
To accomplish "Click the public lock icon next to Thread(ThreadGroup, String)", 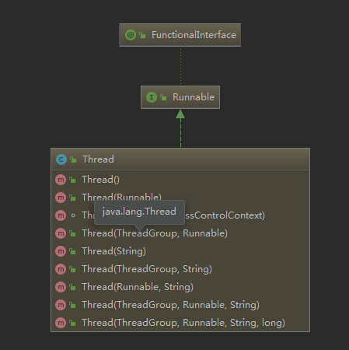I will click(x=72, y=269).
